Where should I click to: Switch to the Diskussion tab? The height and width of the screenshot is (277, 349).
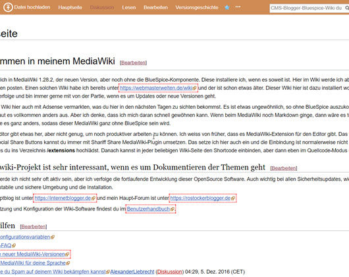(102, 7)
